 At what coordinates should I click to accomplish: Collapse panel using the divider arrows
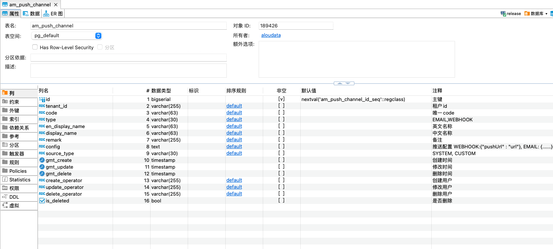(x=344, y=83)
